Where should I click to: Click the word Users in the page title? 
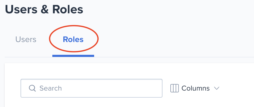[x=21, y=9]
